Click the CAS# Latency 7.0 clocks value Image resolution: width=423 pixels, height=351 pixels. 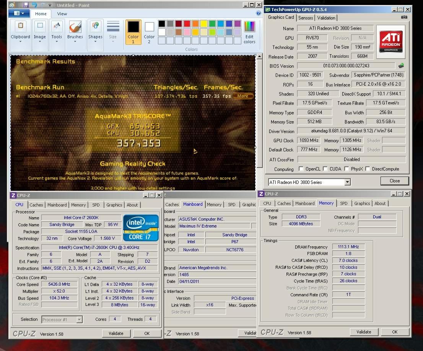[348, 260]
